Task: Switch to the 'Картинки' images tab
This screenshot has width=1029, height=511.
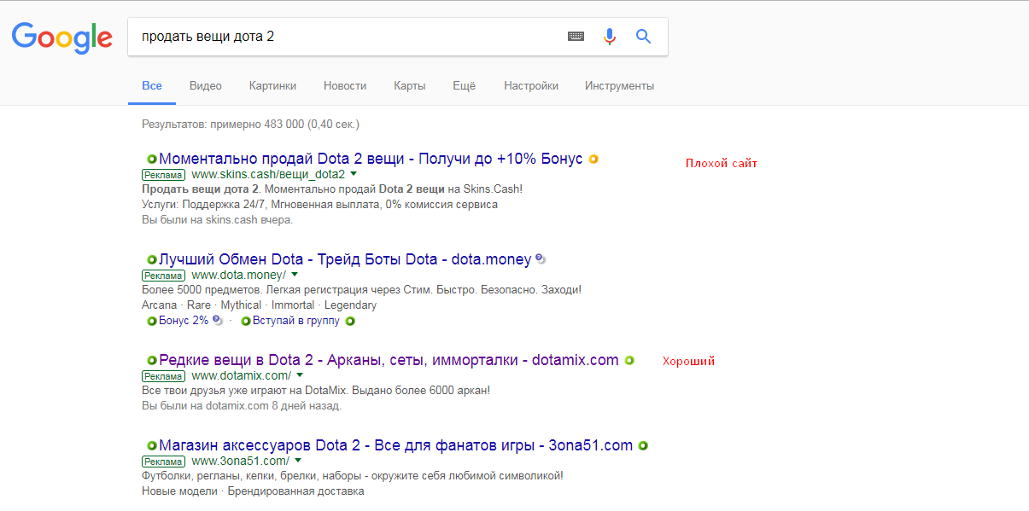Action: 272,85
